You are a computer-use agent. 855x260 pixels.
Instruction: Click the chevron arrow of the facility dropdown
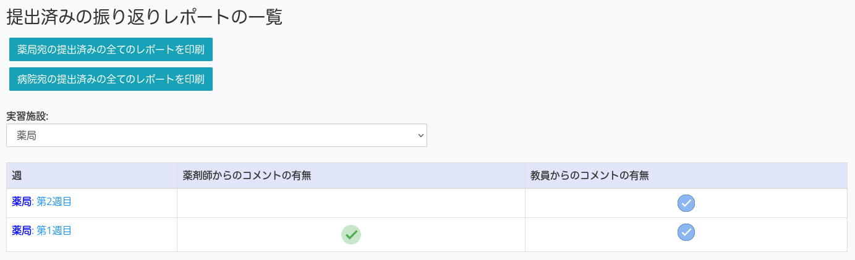(421, 135)
